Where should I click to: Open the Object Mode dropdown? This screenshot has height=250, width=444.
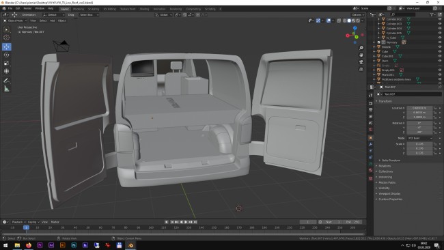15,20
